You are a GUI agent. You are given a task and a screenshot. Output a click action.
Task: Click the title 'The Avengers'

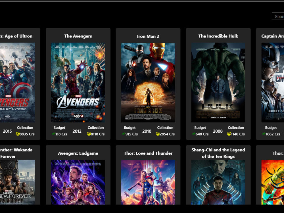coord(78,36)
